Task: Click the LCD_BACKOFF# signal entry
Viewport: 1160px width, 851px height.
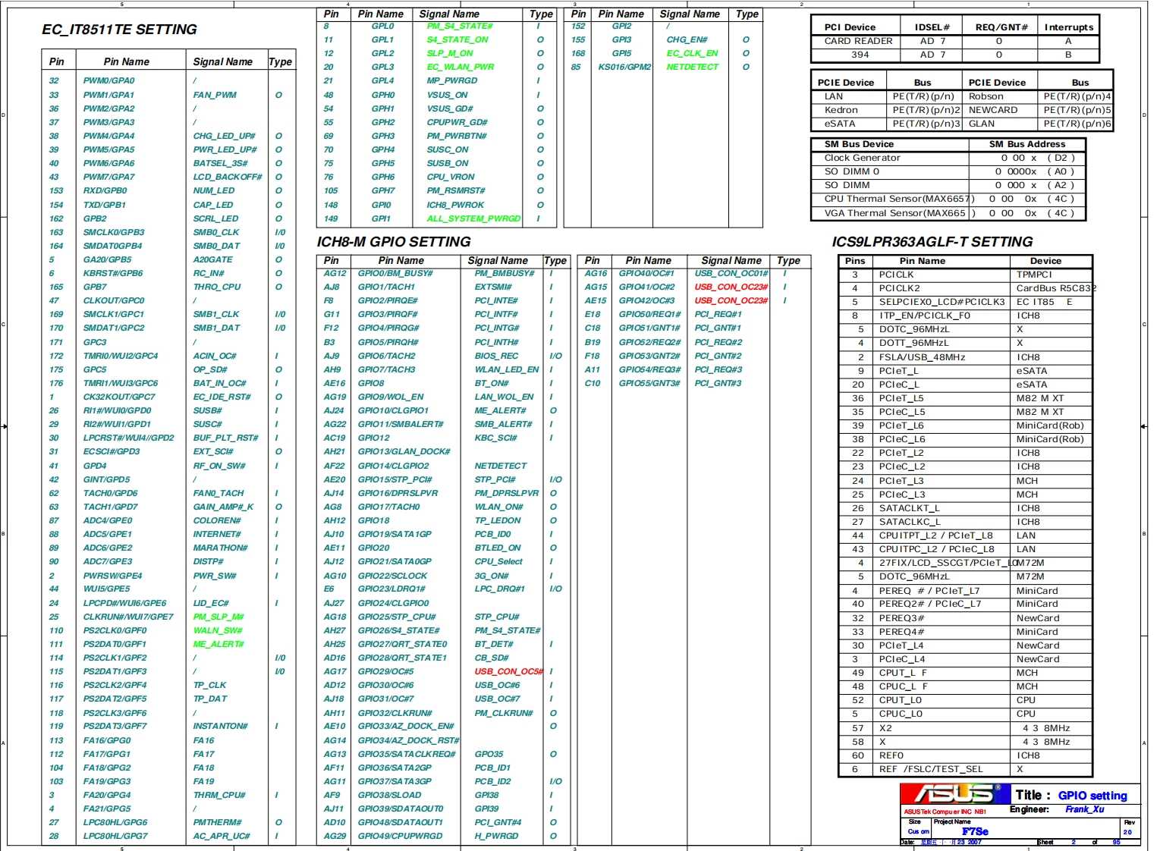Action: tap(227, 177)
